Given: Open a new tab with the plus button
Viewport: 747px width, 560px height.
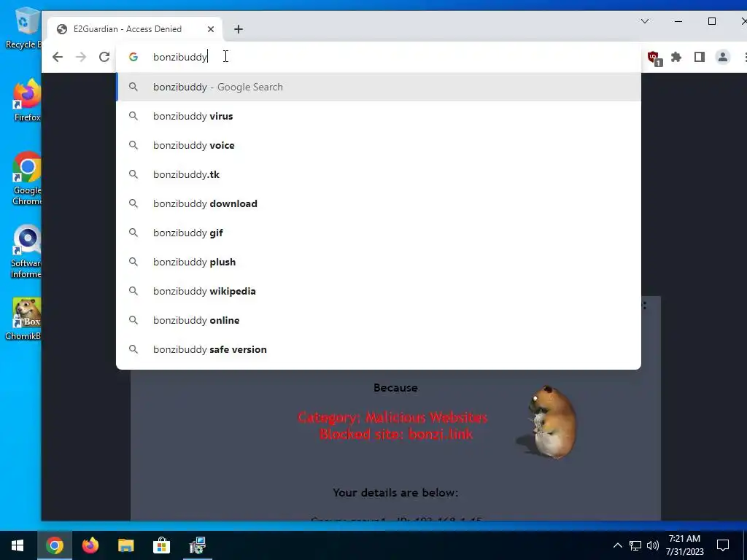Looking at the screenshot, I should coord(239,29).
